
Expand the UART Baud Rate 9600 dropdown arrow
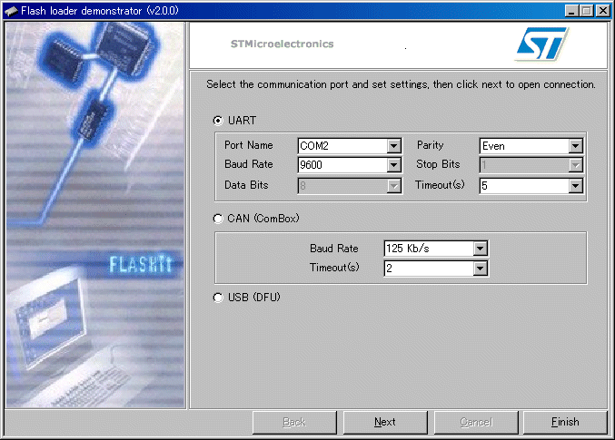(393, 165)
